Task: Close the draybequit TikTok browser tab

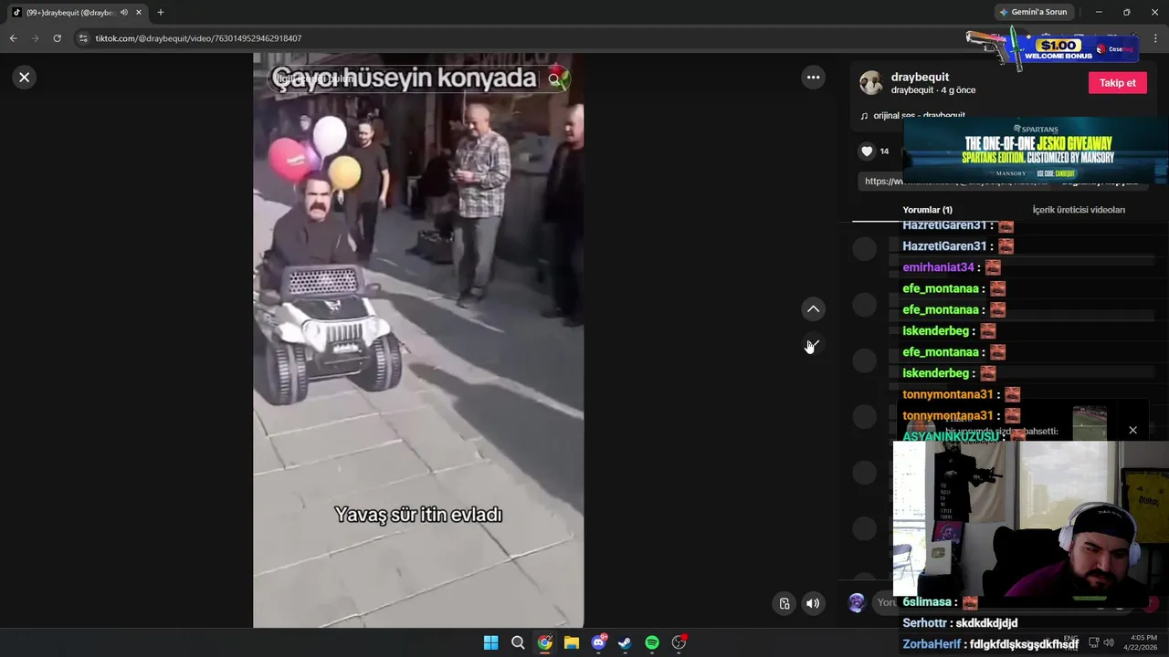Action: point(139,12)
